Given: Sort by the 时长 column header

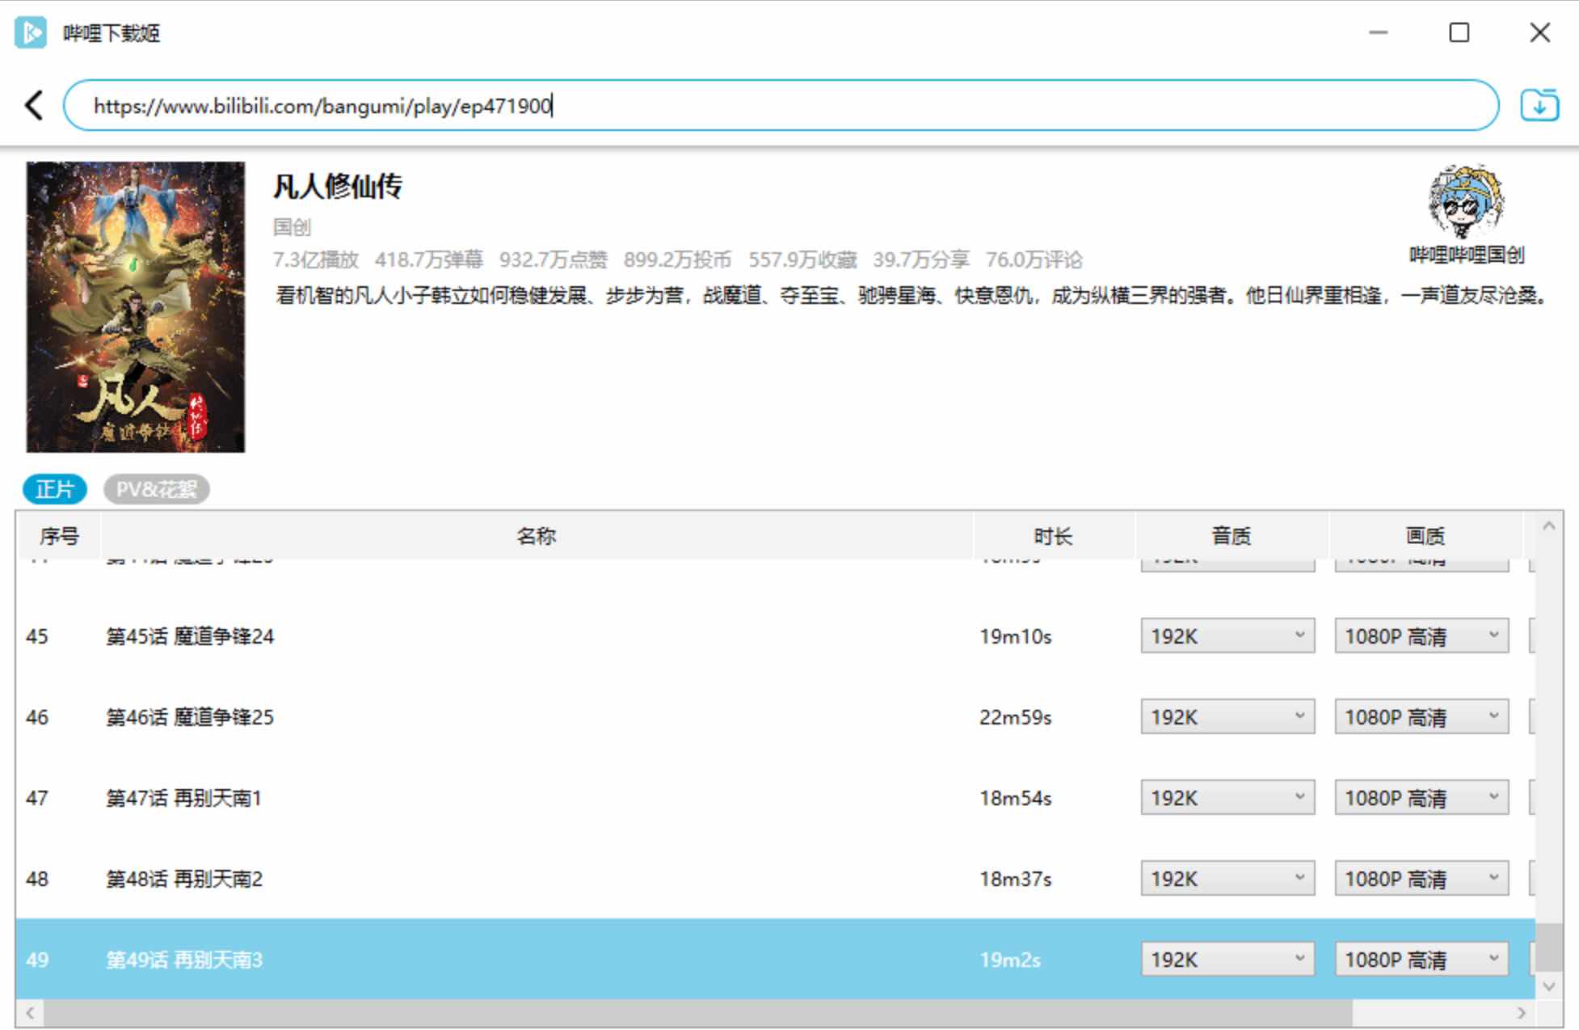Looking at the screenshot, I should tap(1053, 535).
